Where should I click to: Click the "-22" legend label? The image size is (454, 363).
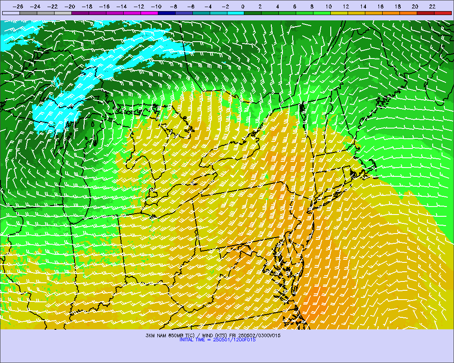(x=52, y=7)
